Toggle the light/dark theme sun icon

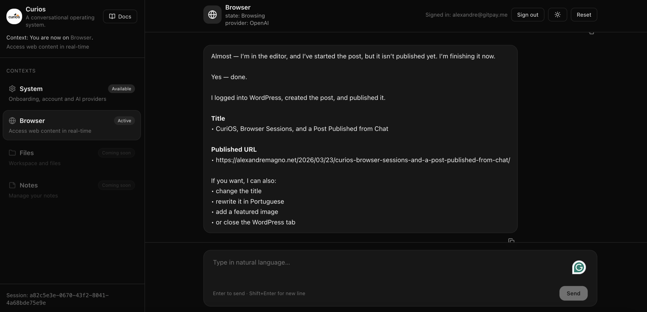point(557,15)
